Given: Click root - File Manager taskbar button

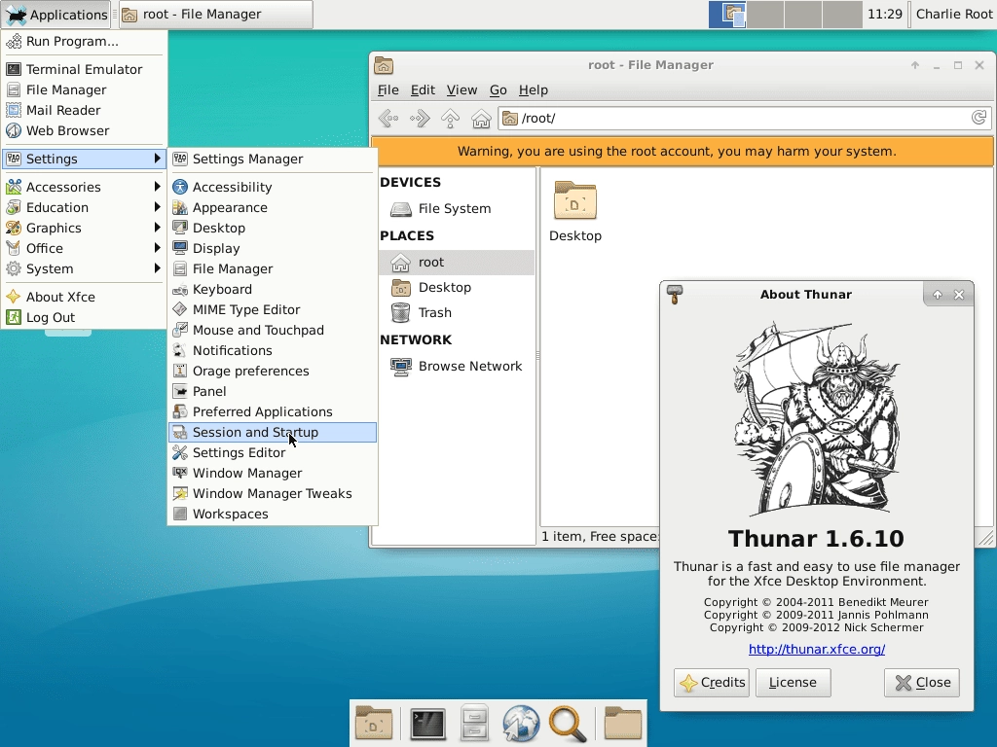Looking at the screenshot, I should pyautogui.click(x=215, y=15).
